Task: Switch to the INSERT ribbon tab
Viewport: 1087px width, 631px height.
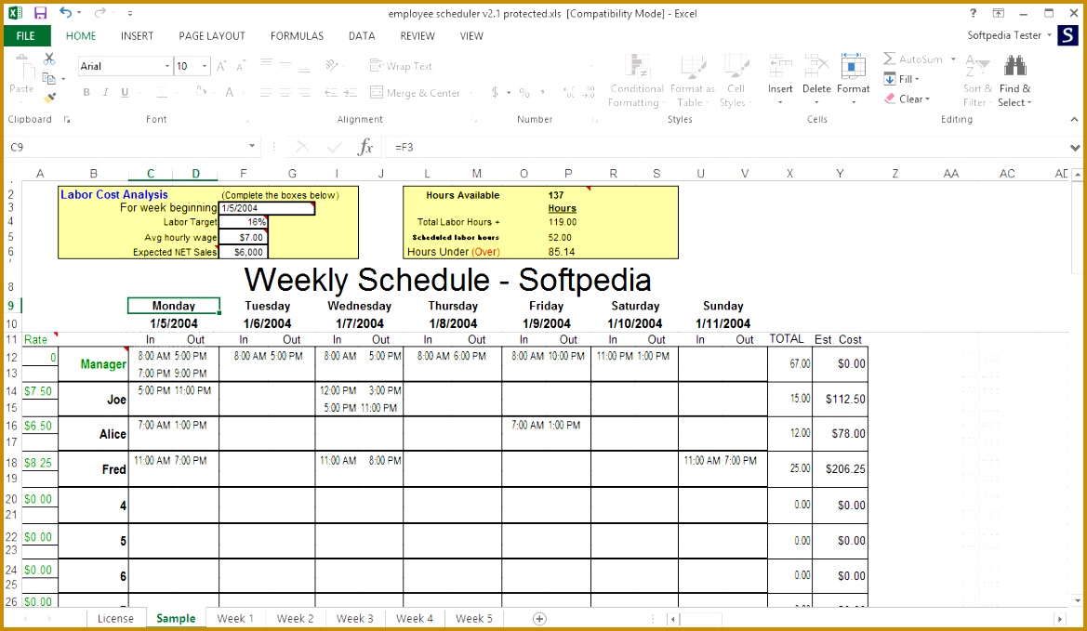Action: pyautogui.click(x=137, y=36)
